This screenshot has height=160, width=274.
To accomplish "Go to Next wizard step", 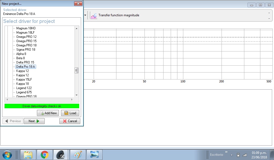I will coord(34,121).
